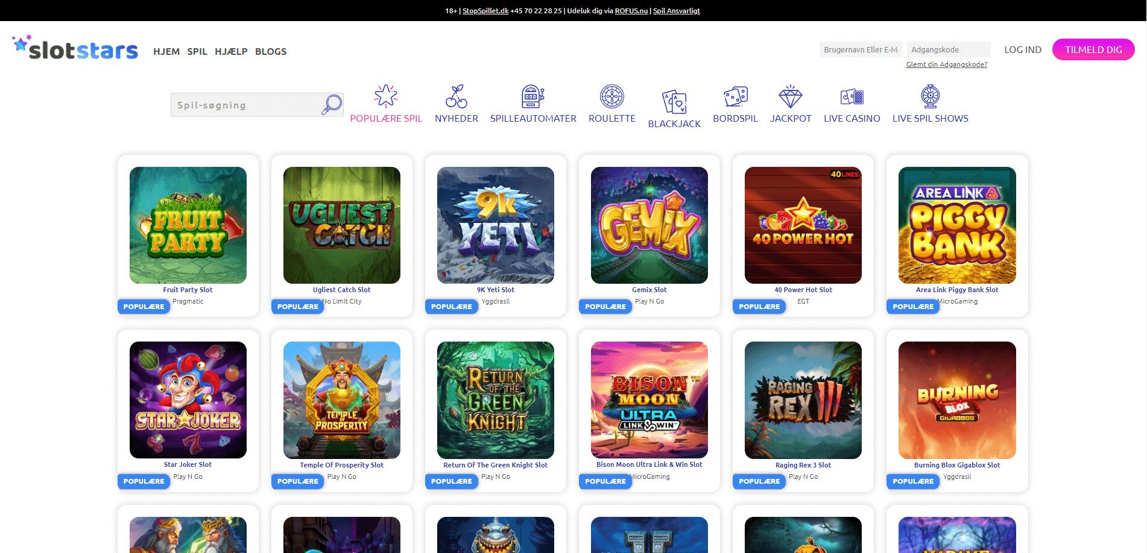
Task: Open the 40 Power Hot game thumbnail
Action: pyautogui.click(x=803, y=225)
